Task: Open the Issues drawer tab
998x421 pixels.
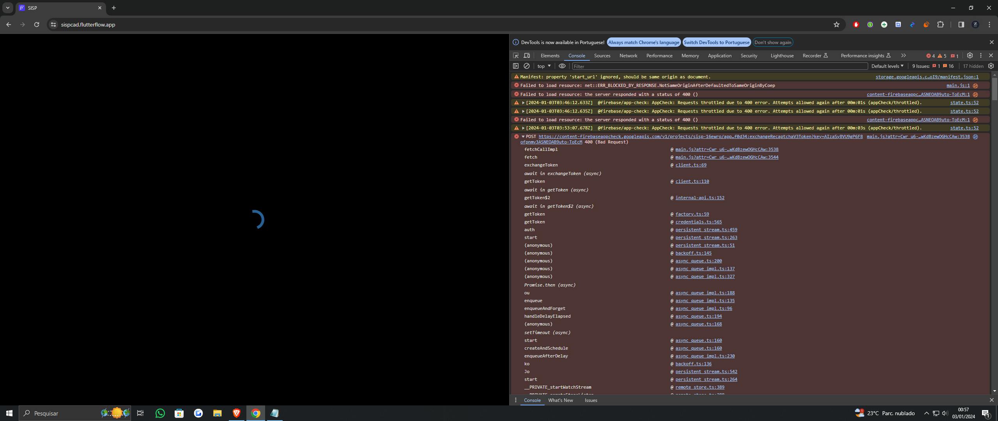Action: tap(591, 400)
